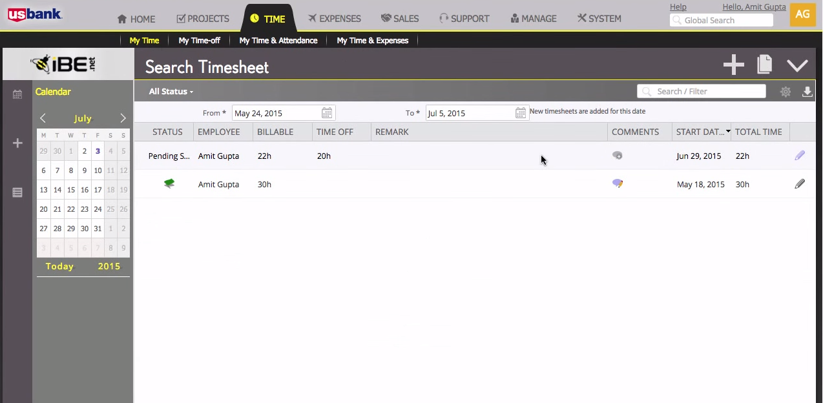Select My Time-off submenu item
The width and height of the screenshot is (823, 403).
pyautogui.click(x=199, y=41)
